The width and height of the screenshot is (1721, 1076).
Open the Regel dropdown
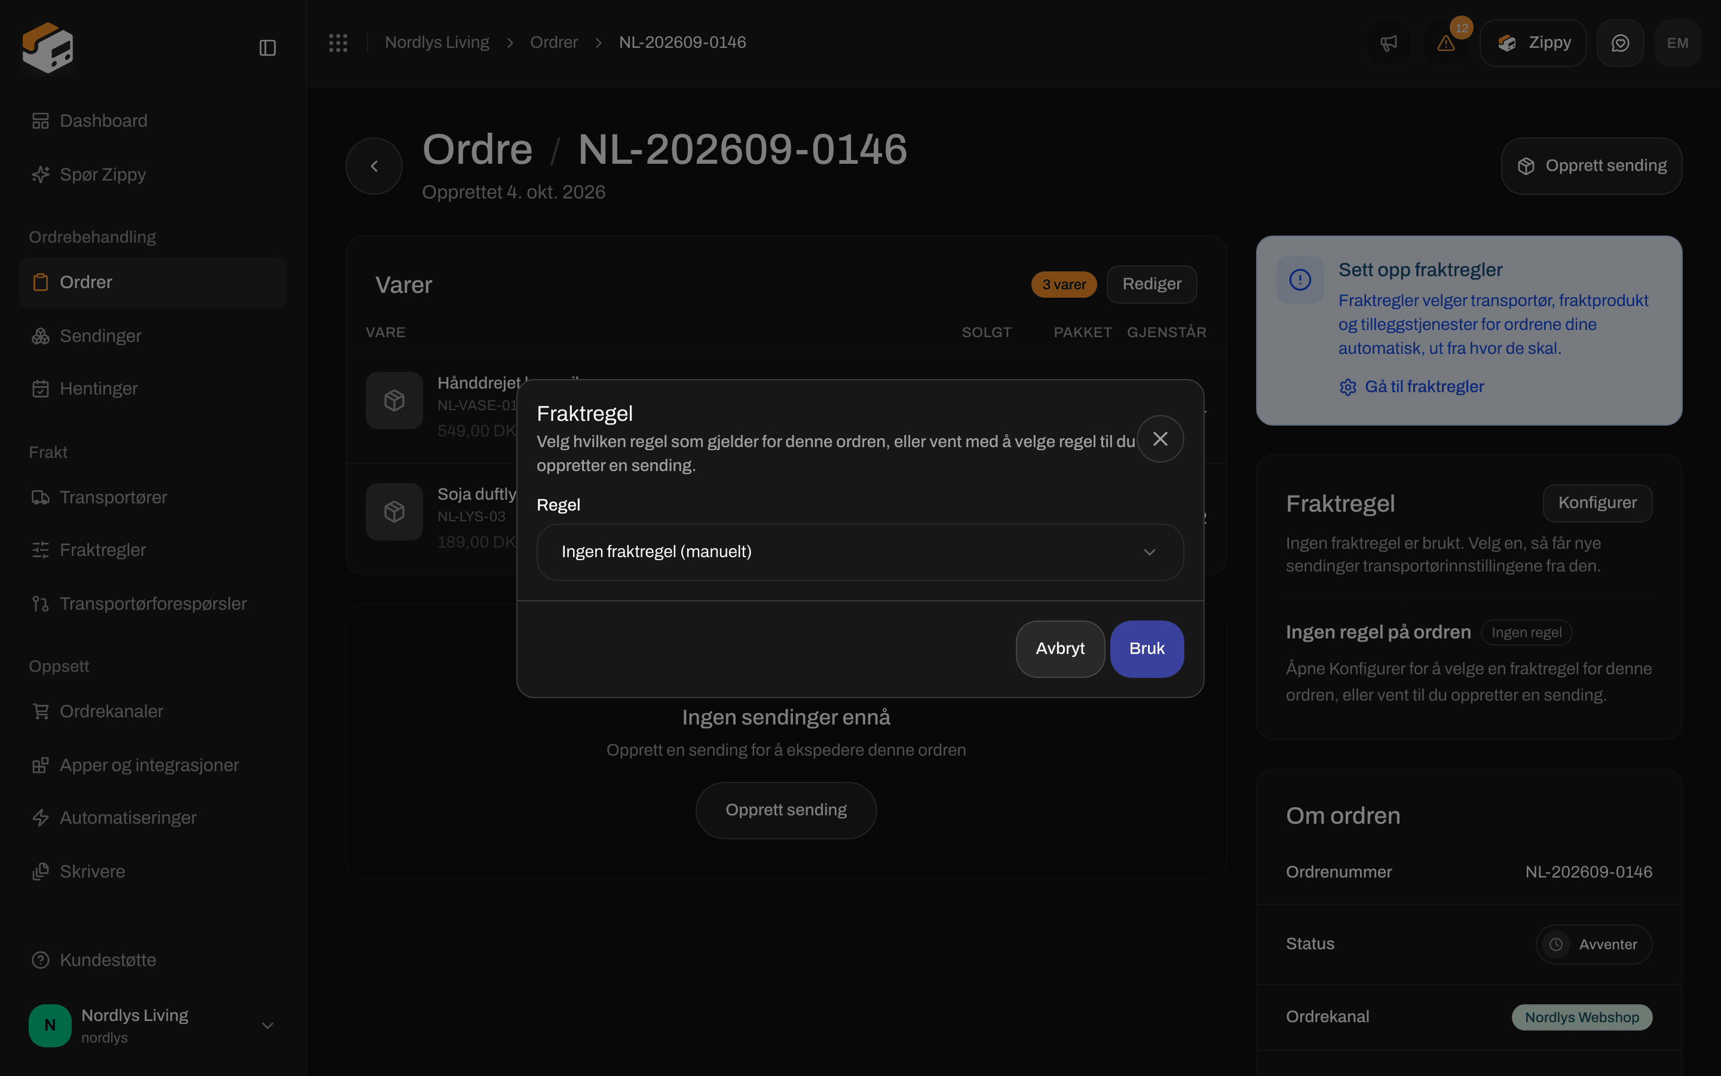point(860,552)
